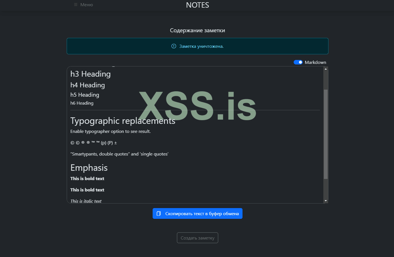Click the 'Markdown' label text
This screenshot has width=394, height=257.
pyautogui.click(x=315, y=62)
